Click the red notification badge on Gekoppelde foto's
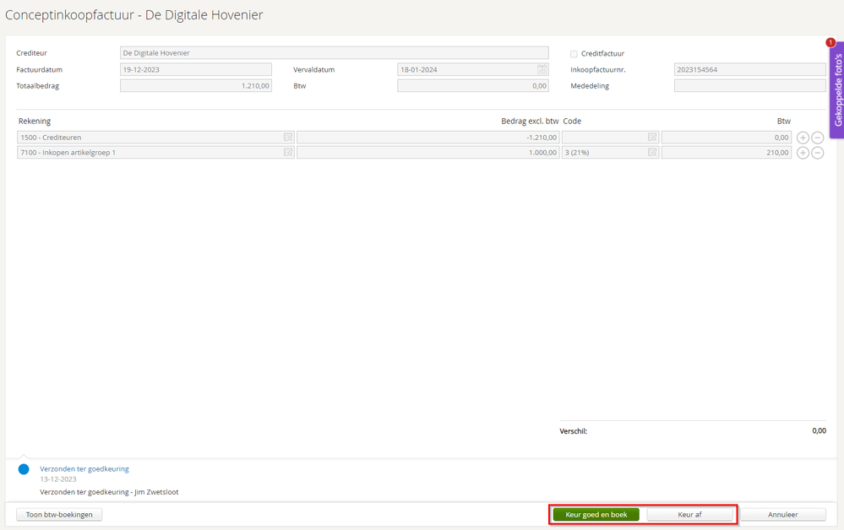 click(830, 42)
